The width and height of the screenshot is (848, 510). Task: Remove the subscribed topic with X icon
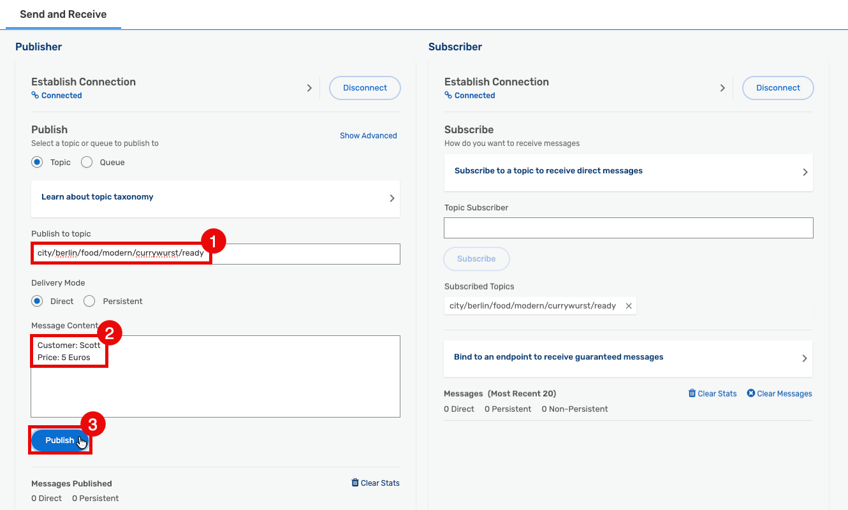[629, 306]
